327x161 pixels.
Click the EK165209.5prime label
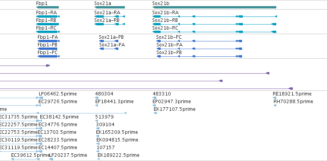[x=117, y=132]
